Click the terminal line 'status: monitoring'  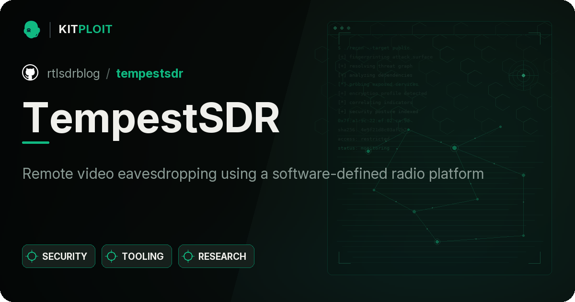[x=364, y=148]
